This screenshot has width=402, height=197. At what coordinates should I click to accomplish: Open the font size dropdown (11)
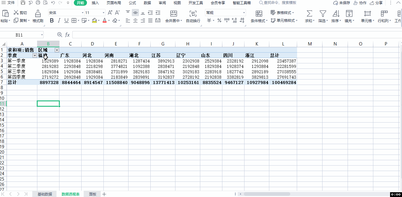pyautogui.click(x=104, y=13)
